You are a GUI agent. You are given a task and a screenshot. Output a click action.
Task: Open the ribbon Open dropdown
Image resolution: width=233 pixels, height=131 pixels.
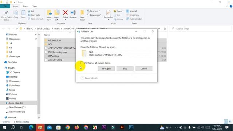[118, 11]
